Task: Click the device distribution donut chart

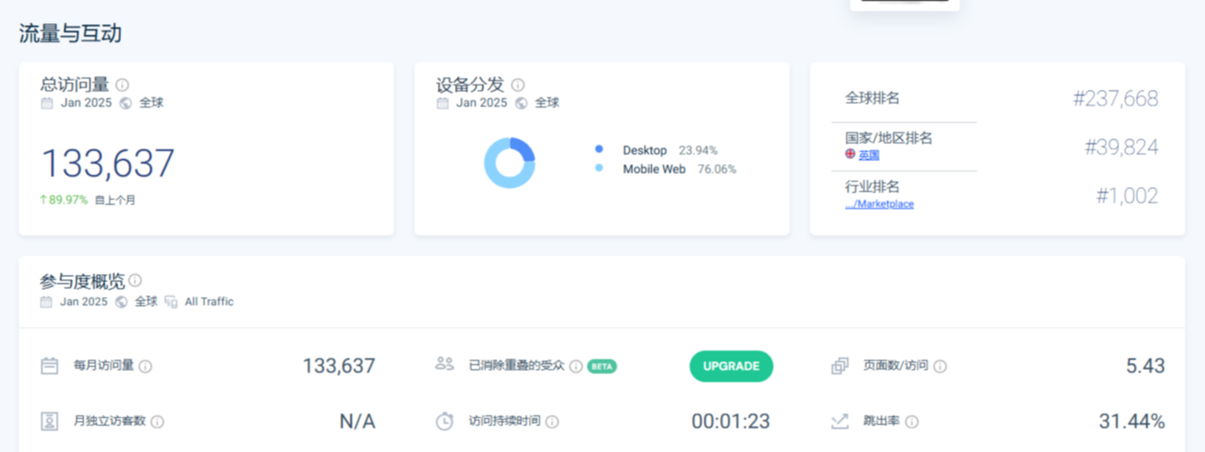Action: point(509,162)
